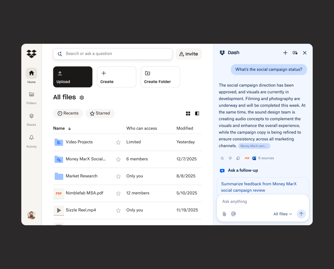Copy the Dash answer
This screenshot has width=334, height=269.
click(238, 158)
